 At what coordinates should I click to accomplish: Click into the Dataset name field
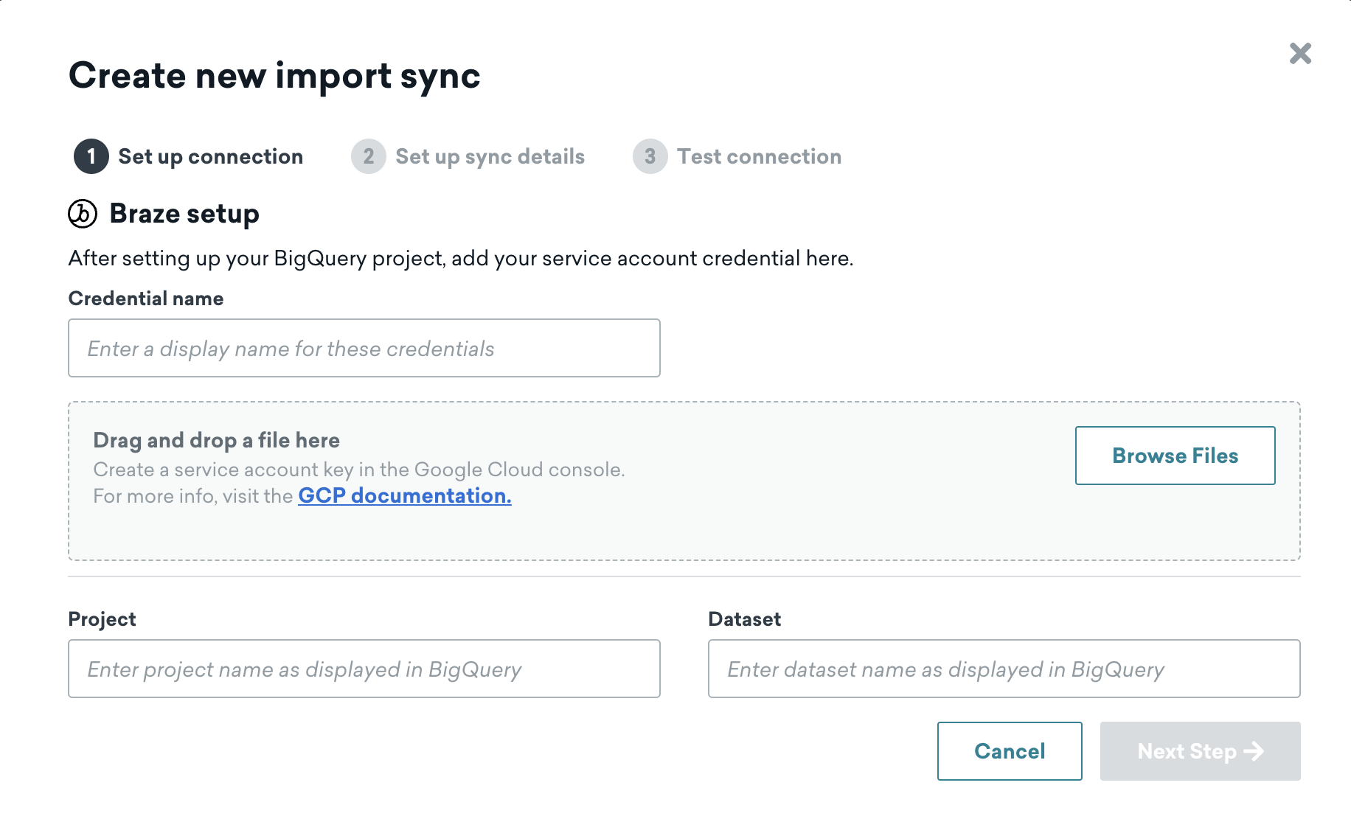(1004, 669)
